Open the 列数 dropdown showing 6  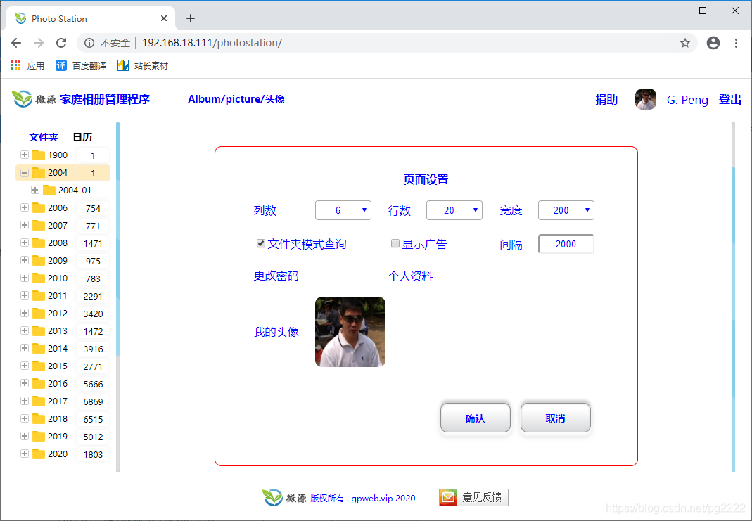(x=343, y=210)
